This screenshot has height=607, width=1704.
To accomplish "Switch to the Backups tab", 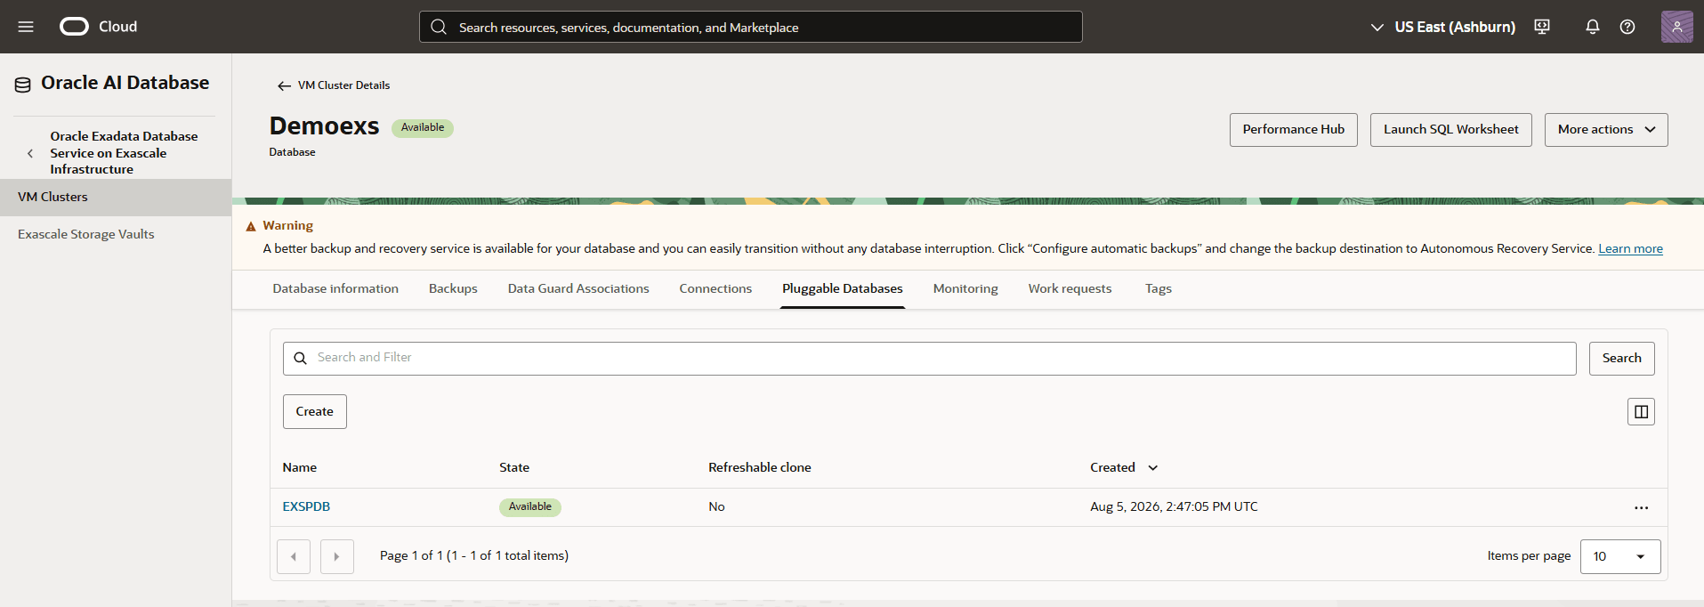I will [453, 288].
